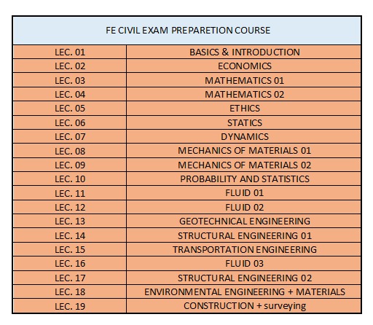Select the Mathematics 01 cell

pos(243,80)
